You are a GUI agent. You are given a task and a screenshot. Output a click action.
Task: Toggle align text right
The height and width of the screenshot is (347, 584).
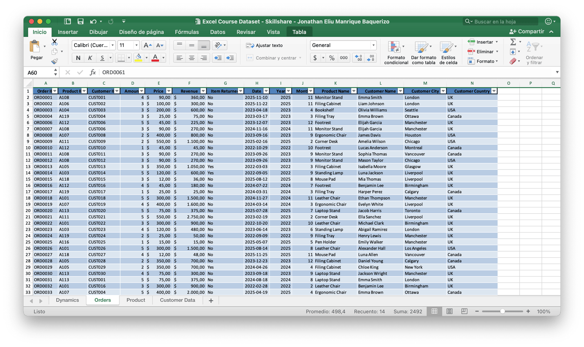[x=204, y=58]
